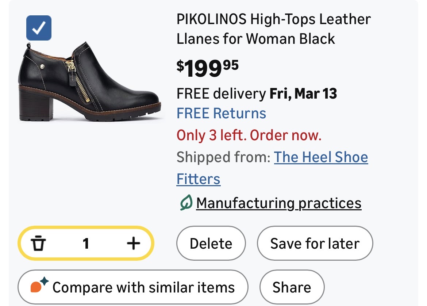Viewport: 427px width, 306px height.
Task: Click the quantity value 1
Action: (86, 243)
